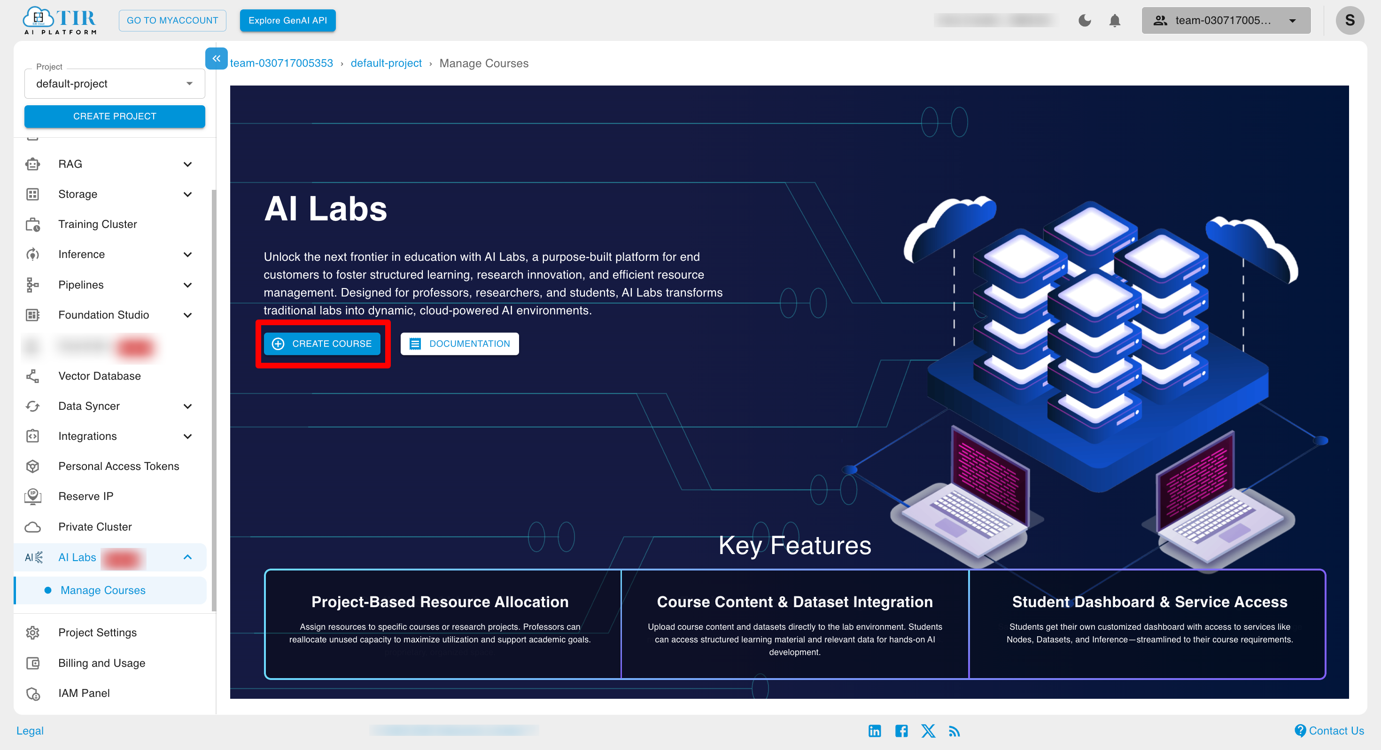
Task: Click the Course Content & Dataset Integration card
Action: point(794,624)
